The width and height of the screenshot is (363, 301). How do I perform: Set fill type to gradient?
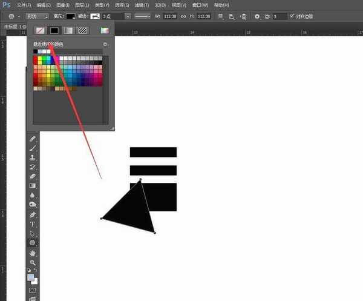point(68,30)
